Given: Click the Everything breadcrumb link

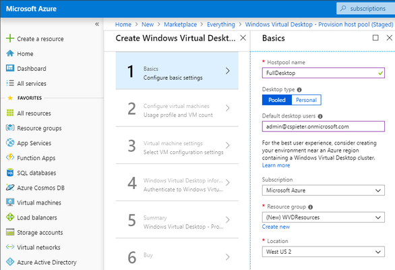Looking at the screenshot, I should (221, 24).
